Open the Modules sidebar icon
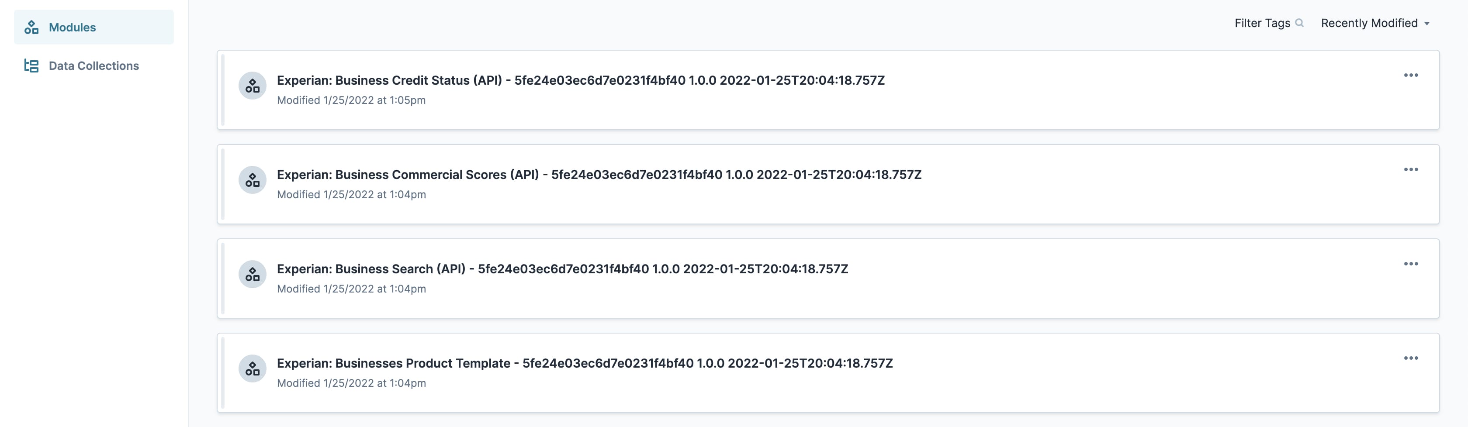The height and width of the screenshot is (427, 1468). pyautogui.click(x=31, y=28)
